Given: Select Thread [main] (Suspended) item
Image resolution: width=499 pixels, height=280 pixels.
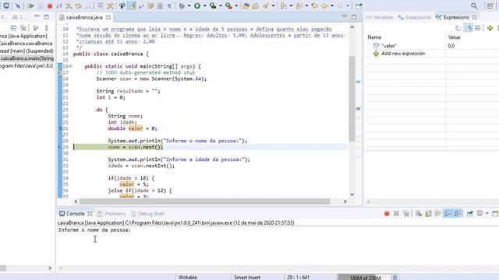Looking at the screenshot, I should pyautogui.click(x=27, y=51).
